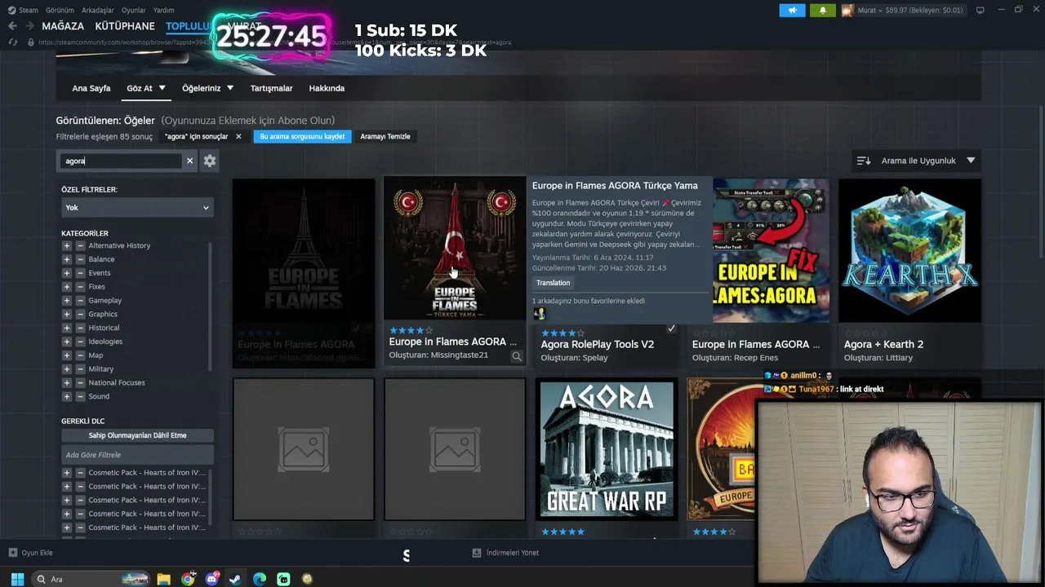This screenshot has width=1045, height=587.
Task: Reload the Steam workshop page
Action: (x=12, y=42)
